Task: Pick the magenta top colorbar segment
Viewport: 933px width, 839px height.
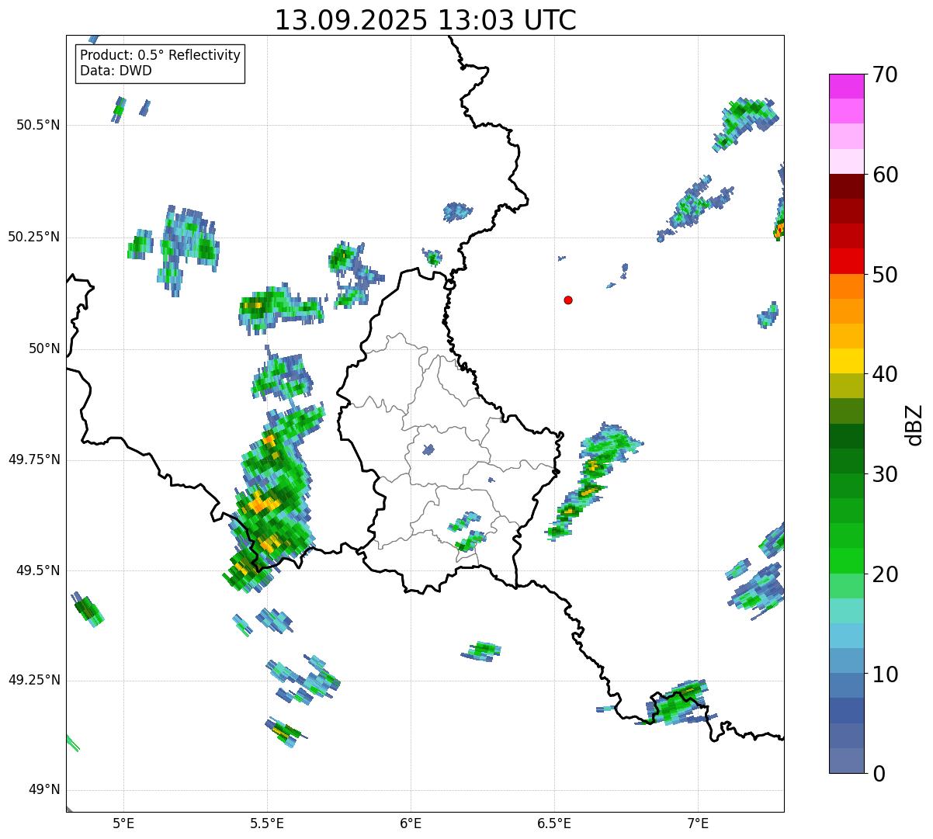Action: [x=847, y=86]
